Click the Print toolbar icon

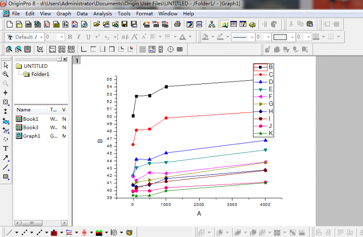177,24
